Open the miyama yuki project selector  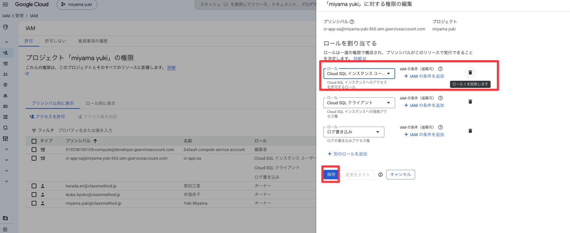tap(77, 4)
